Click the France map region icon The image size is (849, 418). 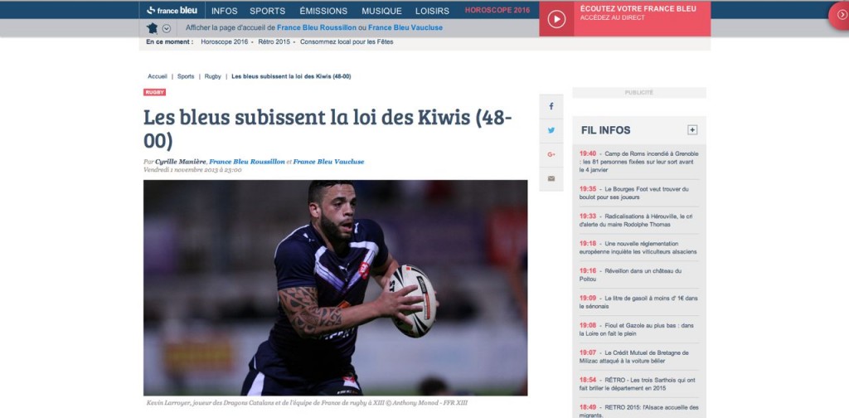point(153,28)
